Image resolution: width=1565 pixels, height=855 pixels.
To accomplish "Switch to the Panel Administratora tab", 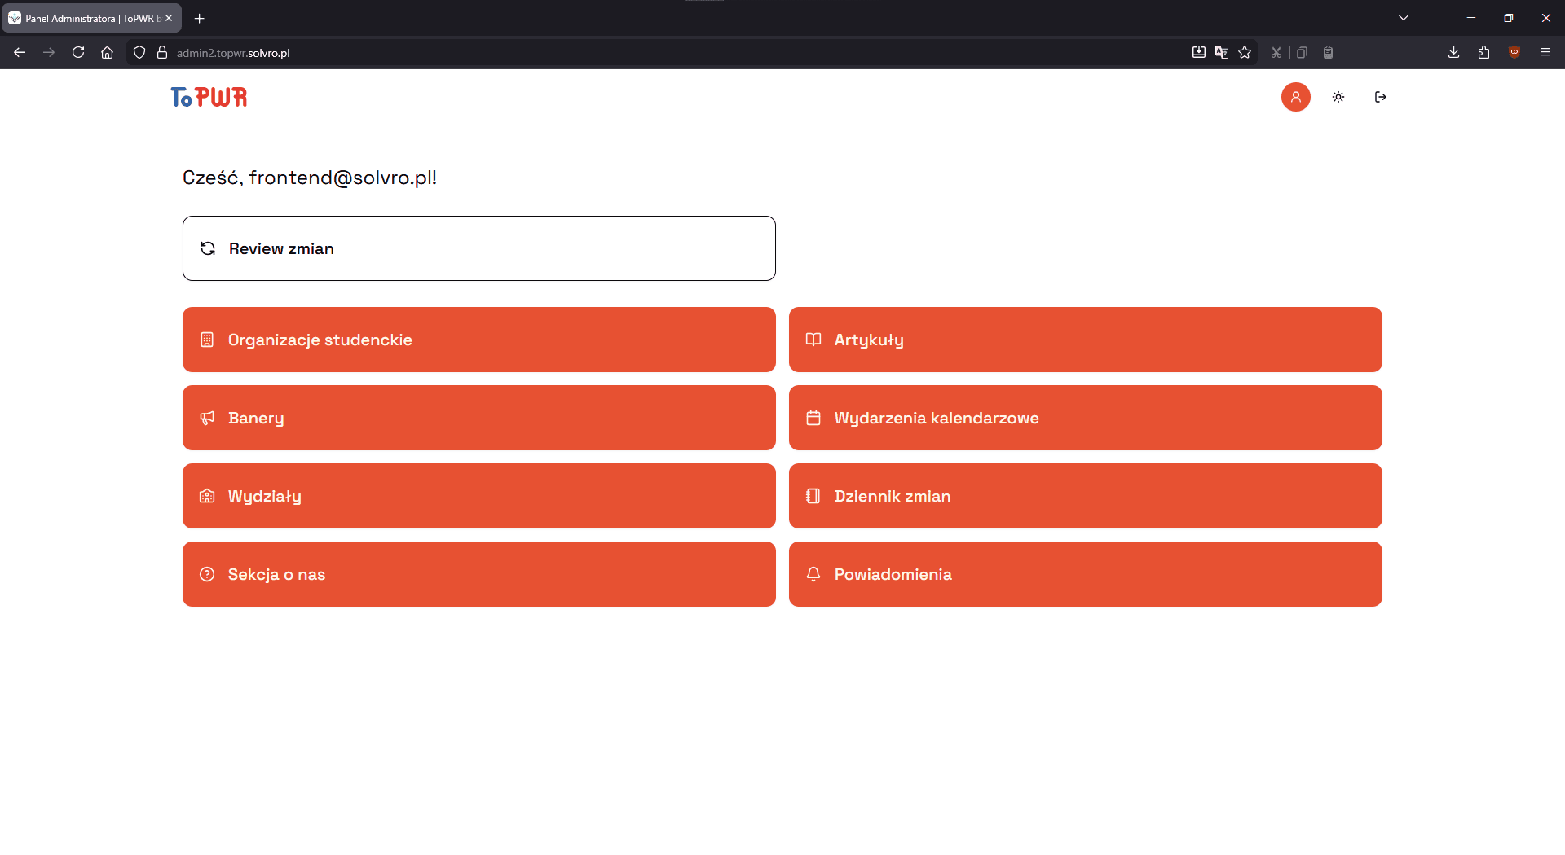I will (x=90, y=17).
